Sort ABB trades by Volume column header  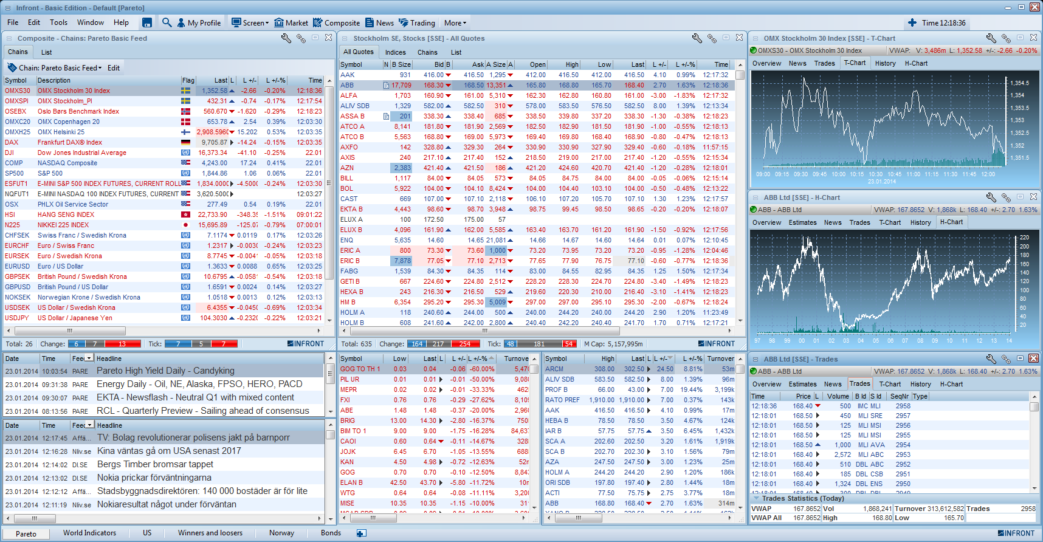[x=838, y=396]
